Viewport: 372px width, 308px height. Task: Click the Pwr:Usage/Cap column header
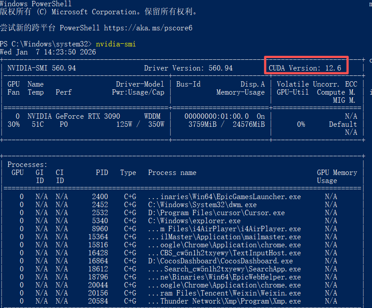click(x=138, y=92)
